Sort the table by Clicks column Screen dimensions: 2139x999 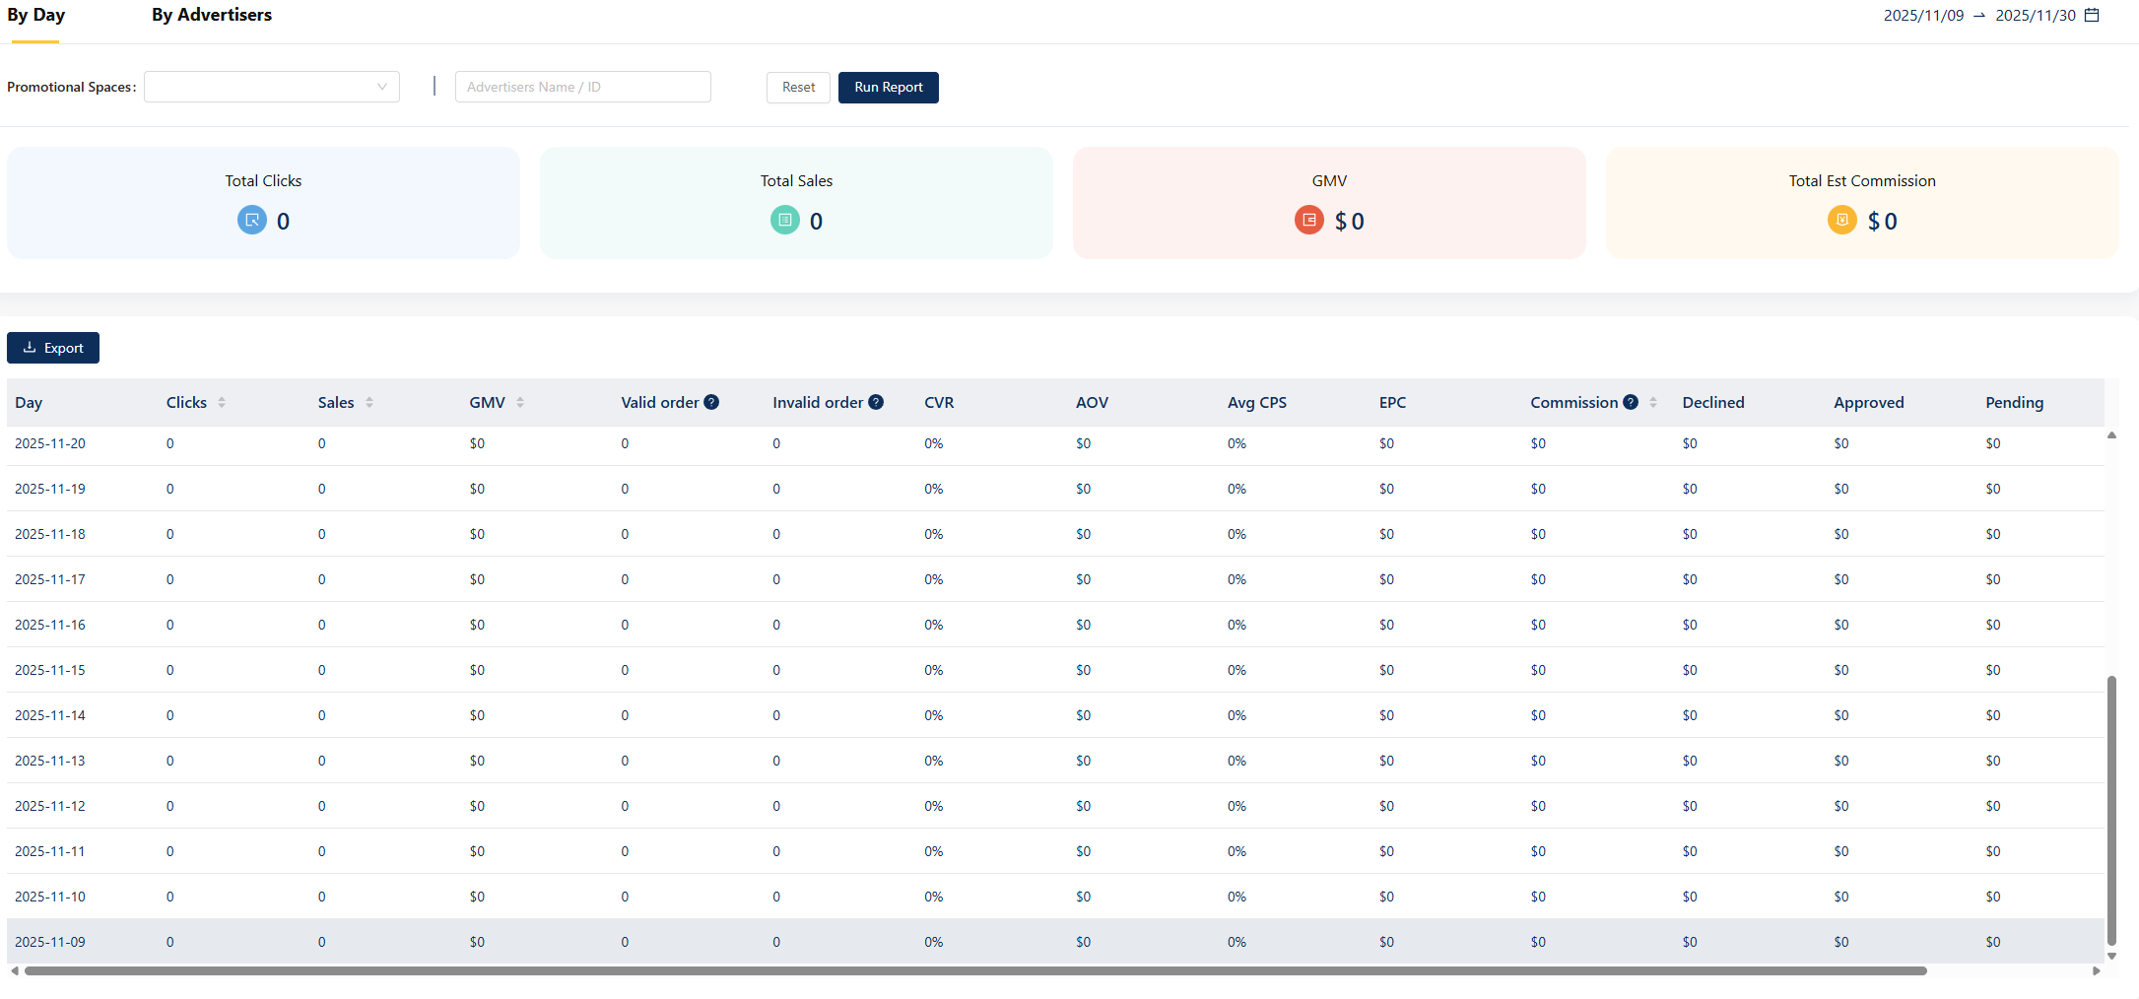coord(222,402)
